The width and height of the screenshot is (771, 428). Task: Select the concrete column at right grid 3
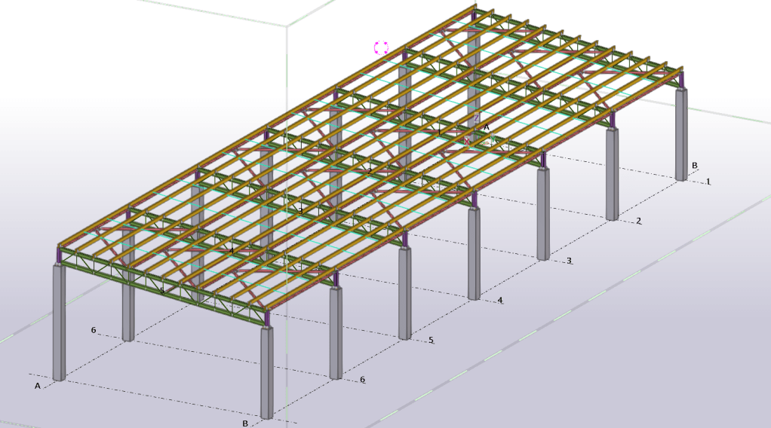point(542,215)
